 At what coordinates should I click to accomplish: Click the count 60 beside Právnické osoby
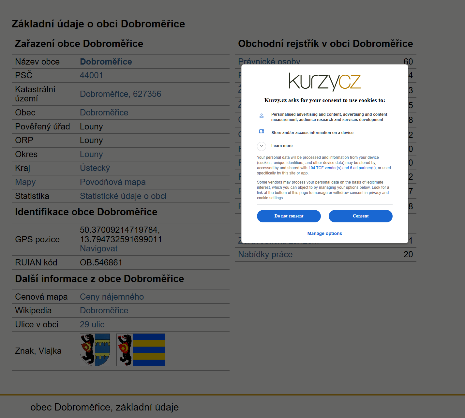coord(408,62)
